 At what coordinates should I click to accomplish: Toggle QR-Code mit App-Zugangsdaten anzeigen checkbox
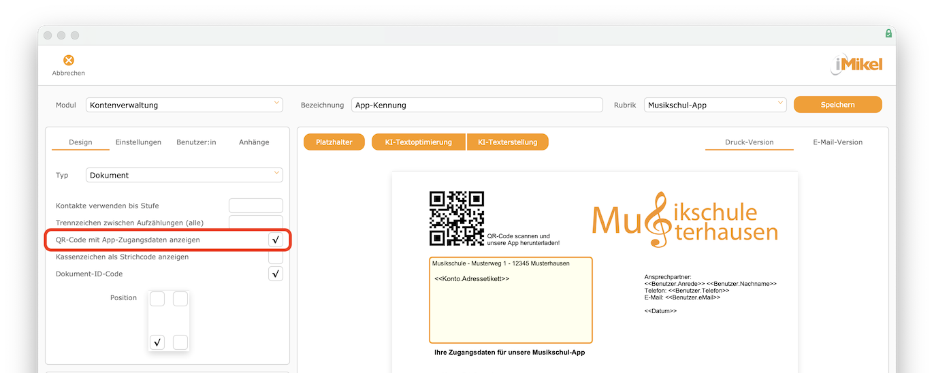pyautogui.click(x=276, y=240)
